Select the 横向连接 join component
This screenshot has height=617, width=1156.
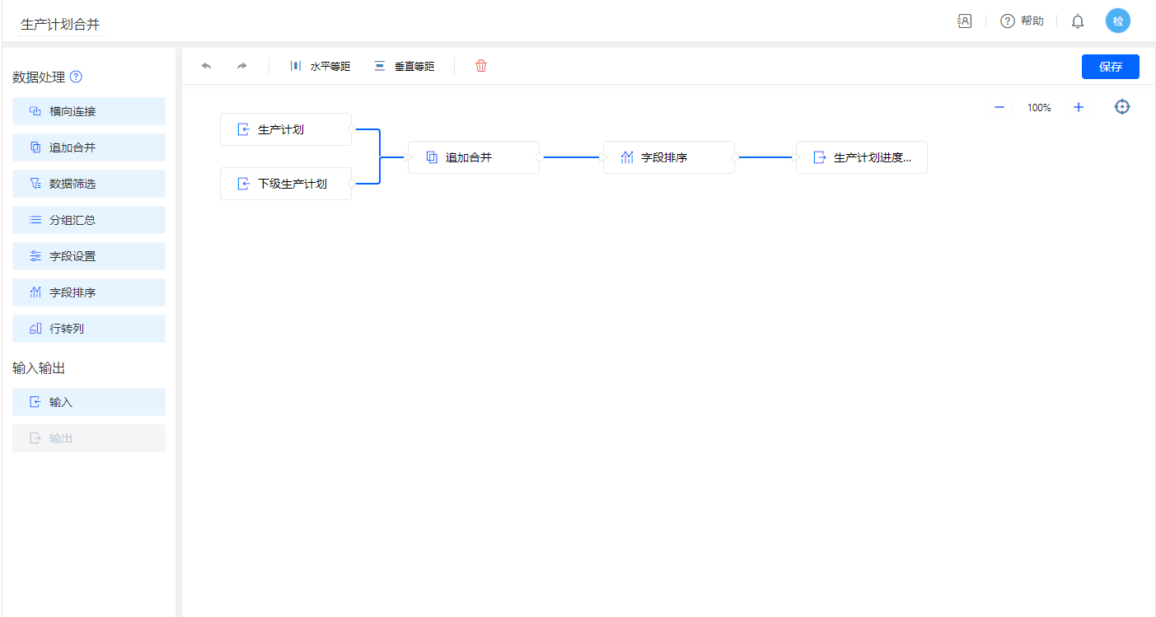[x=89, y=111]
